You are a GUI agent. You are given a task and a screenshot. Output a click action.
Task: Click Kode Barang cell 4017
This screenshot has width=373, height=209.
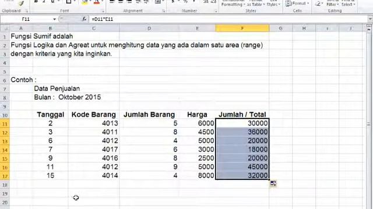coord(93,150)
